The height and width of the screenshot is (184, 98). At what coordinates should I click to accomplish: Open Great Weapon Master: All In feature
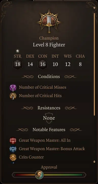point(45,140)
